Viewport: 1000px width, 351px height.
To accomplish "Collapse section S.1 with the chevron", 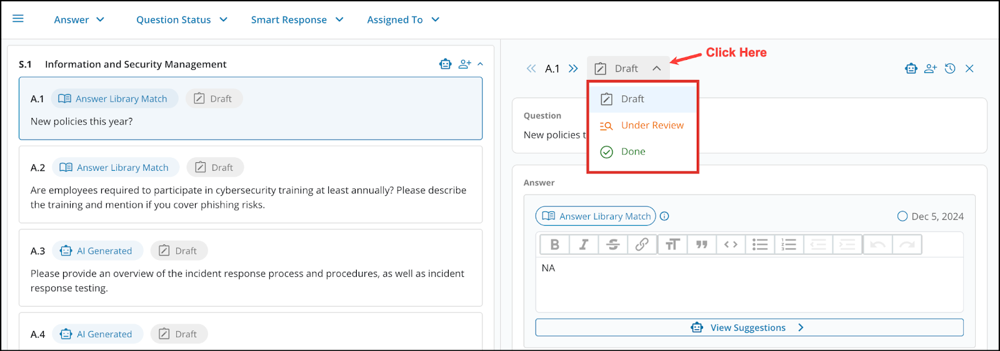I will [x=480, y=64].
